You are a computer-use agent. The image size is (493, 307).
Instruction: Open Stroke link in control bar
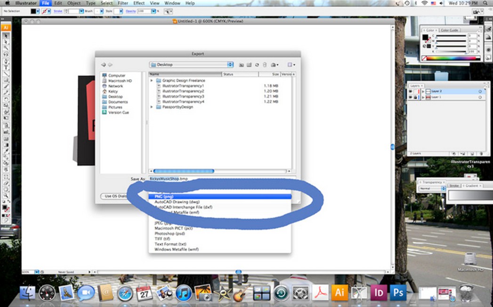(58, 11)
